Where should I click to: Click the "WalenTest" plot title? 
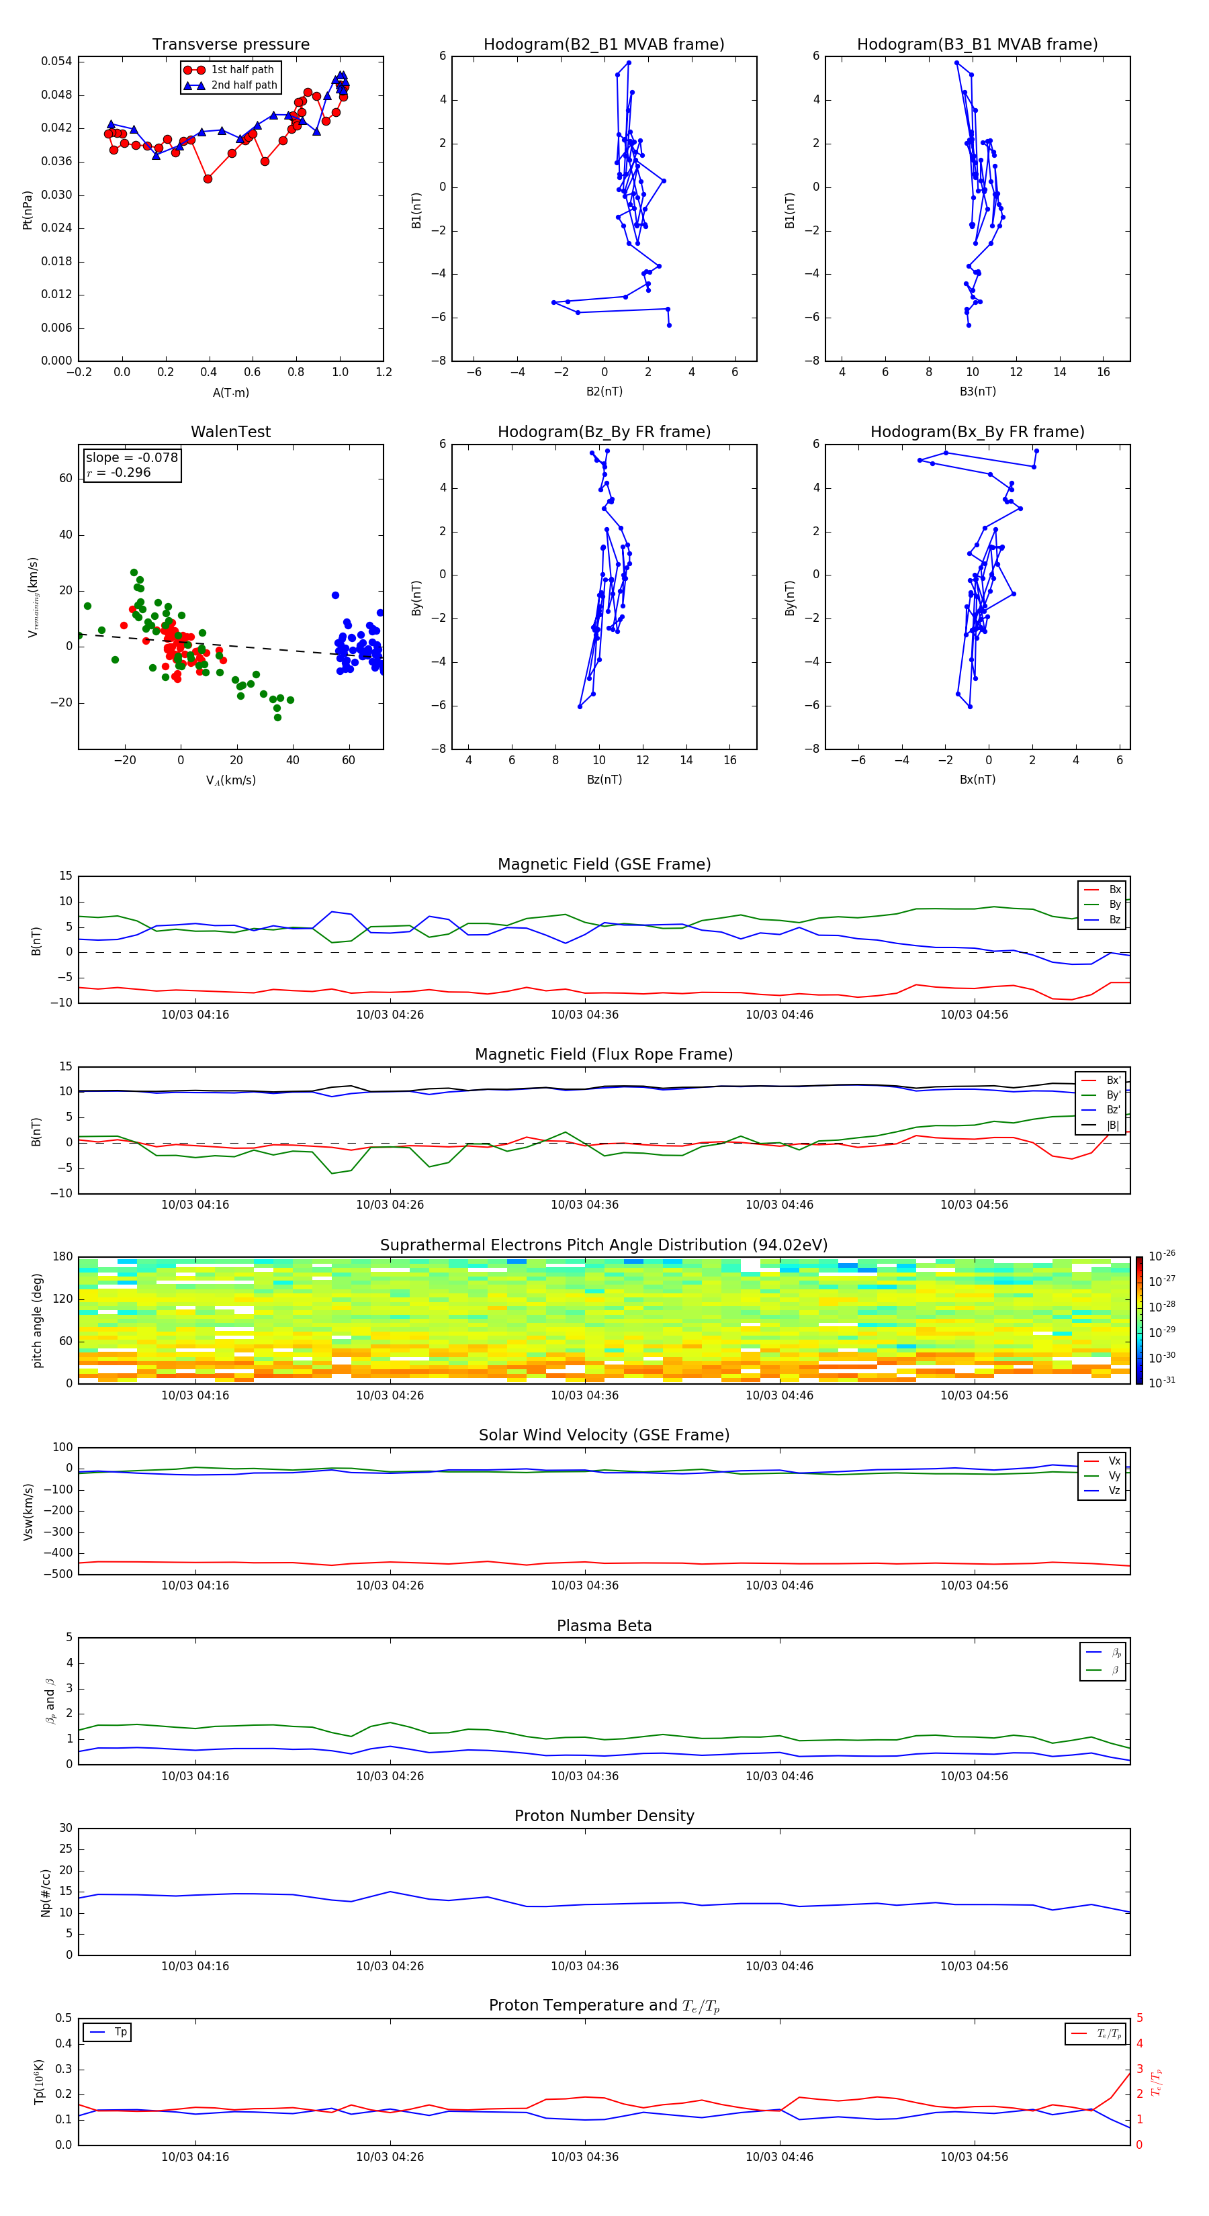[x=230, y=432]
